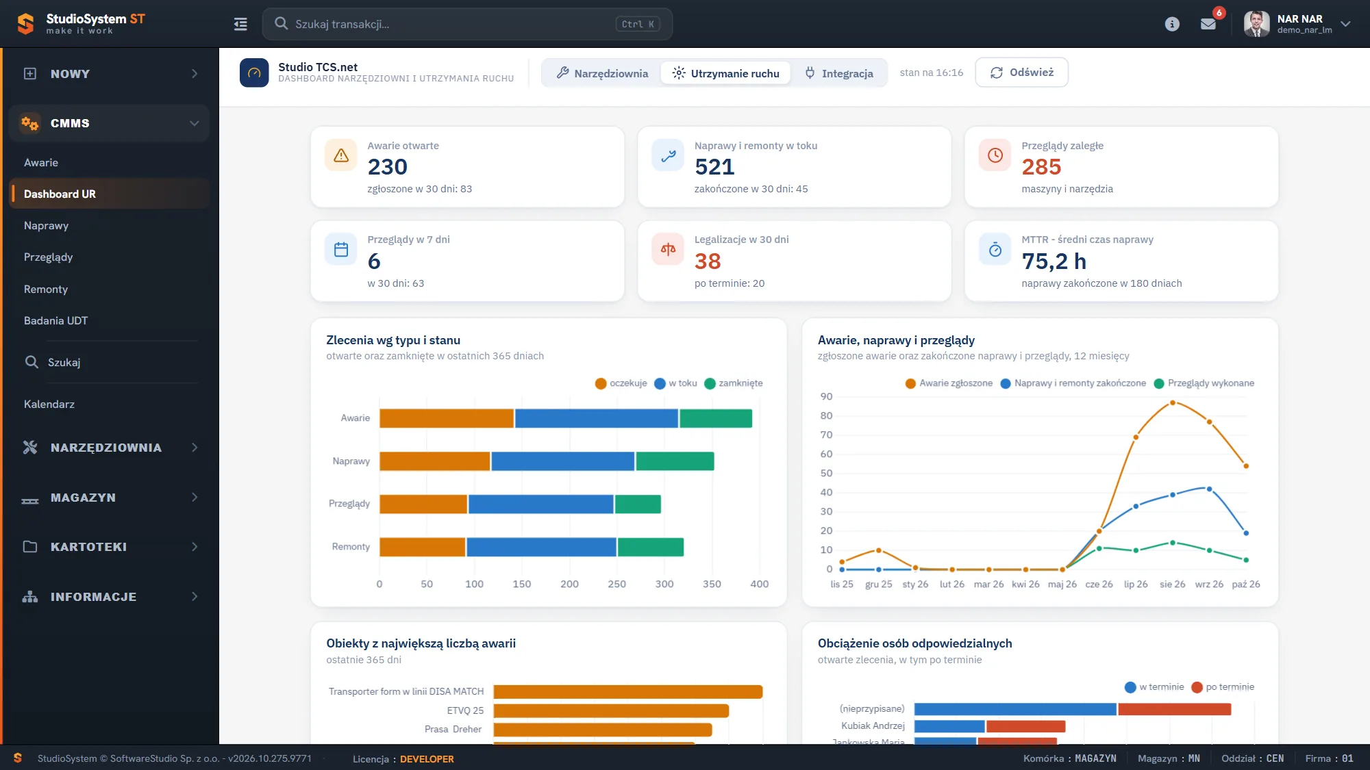Image resolution: width=1370 pixels, height=770 pixels.
Task: Click the Przeglądy w 7 dni calendar icon
Action: tap(341, 250)
